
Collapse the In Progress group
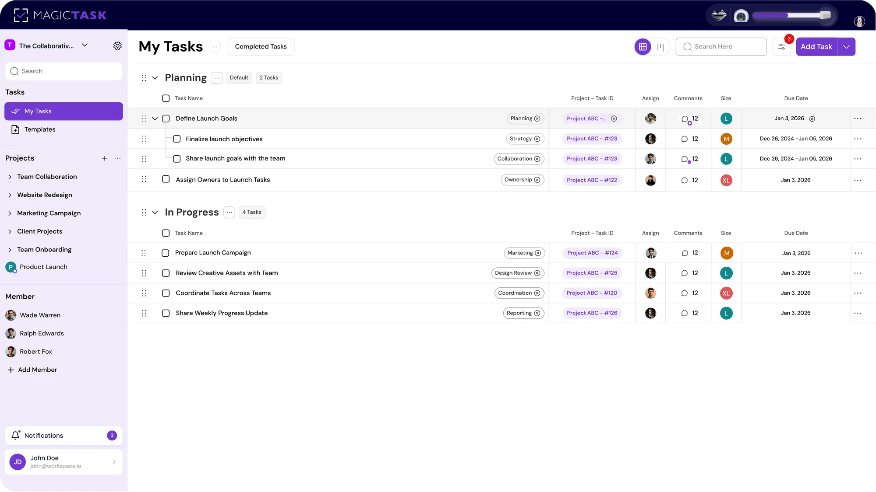[155, 213]
